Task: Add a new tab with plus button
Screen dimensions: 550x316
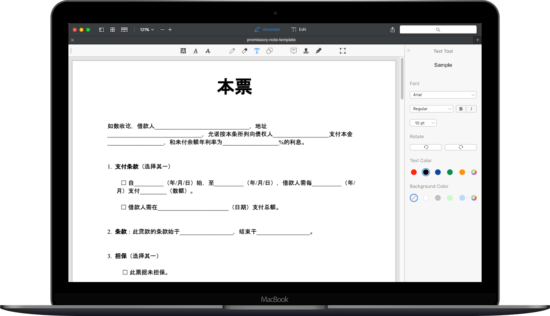Action: click(478, 40)
